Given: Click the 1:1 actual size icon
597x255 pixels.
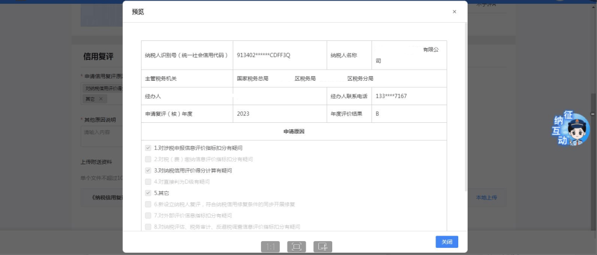Looking at the screenshot, I should pos(270,247).
